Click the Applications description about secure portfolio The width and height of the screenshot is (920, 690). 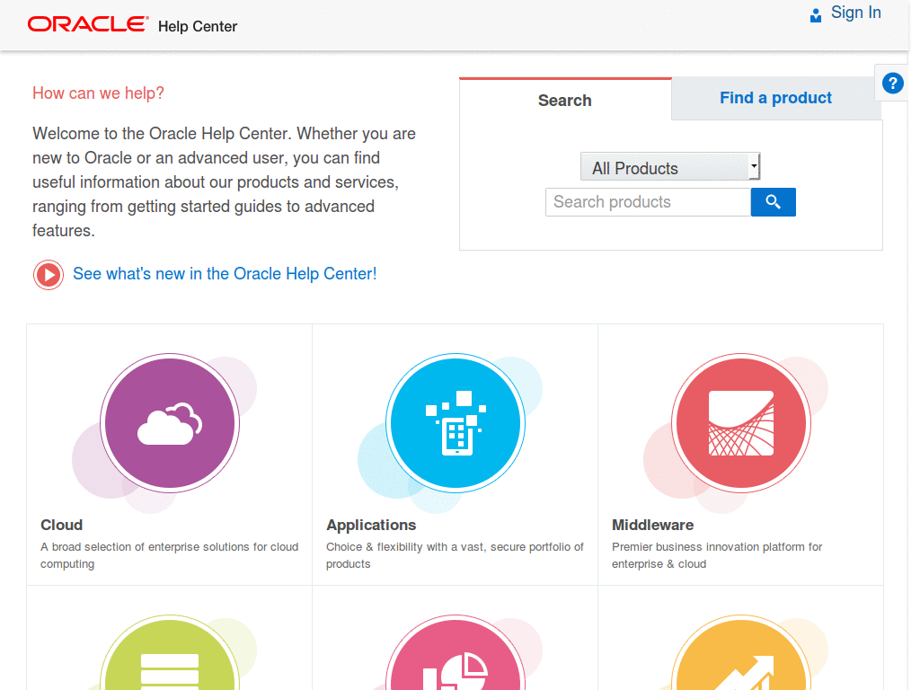click(x=455, y=555)
